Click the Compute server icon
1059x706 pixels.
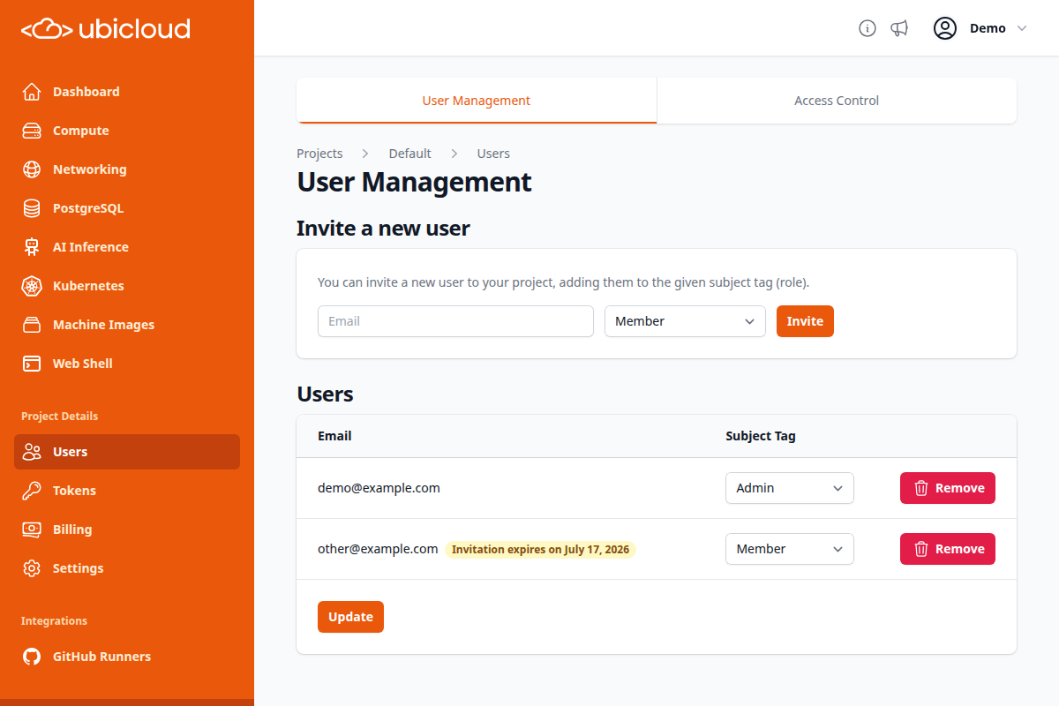32,131
